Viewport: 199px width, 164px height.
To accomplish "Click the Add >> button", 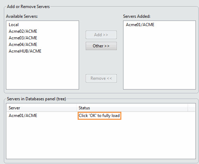I will (x=101, y=35).
